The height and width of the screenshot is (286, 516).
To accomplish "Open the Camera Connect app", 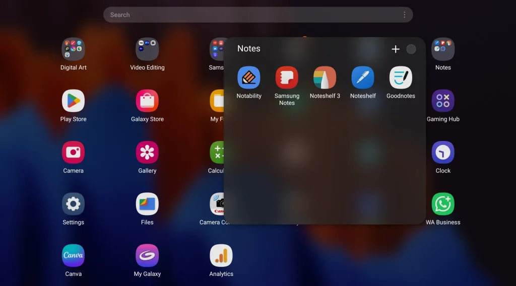I will click(217, 204).
